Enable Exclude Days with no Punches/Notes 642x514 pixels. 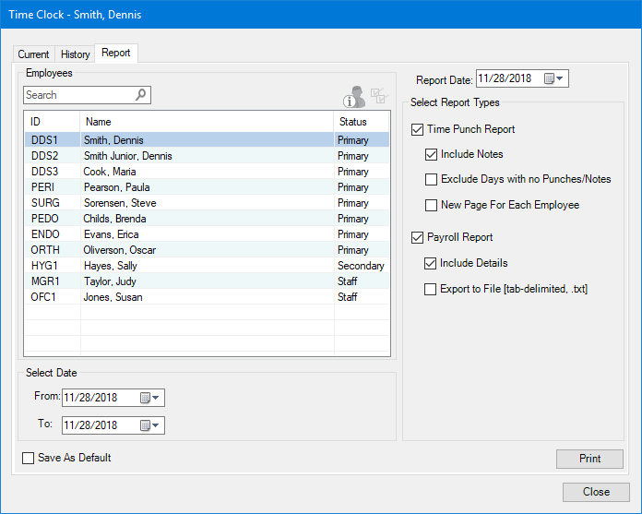pyautogui.click(x=432, y=179)
